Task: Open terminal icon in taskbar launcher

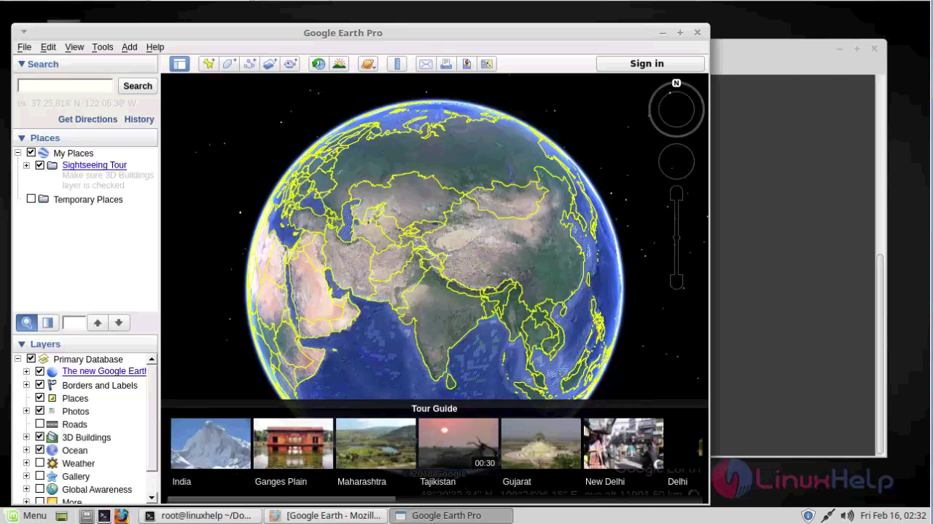Action: (104, 515)
